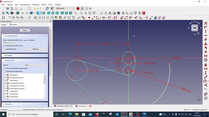The width and height of the screenshot is (209, 117).
Task: Open the Sketcher workbench dropdown
Action: (x=65, y=8)
